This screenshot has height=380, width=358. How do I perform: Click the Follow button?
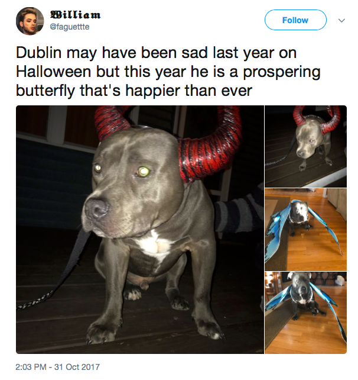point(295,20)
